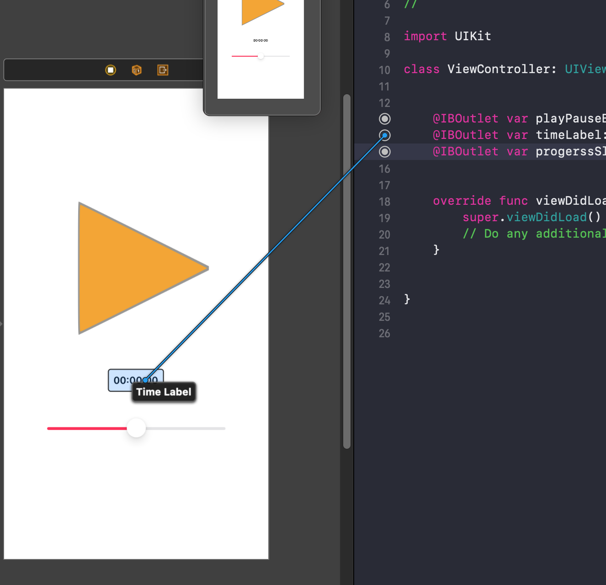Click the playPauseButton outlet connection circle

point(385,119)
